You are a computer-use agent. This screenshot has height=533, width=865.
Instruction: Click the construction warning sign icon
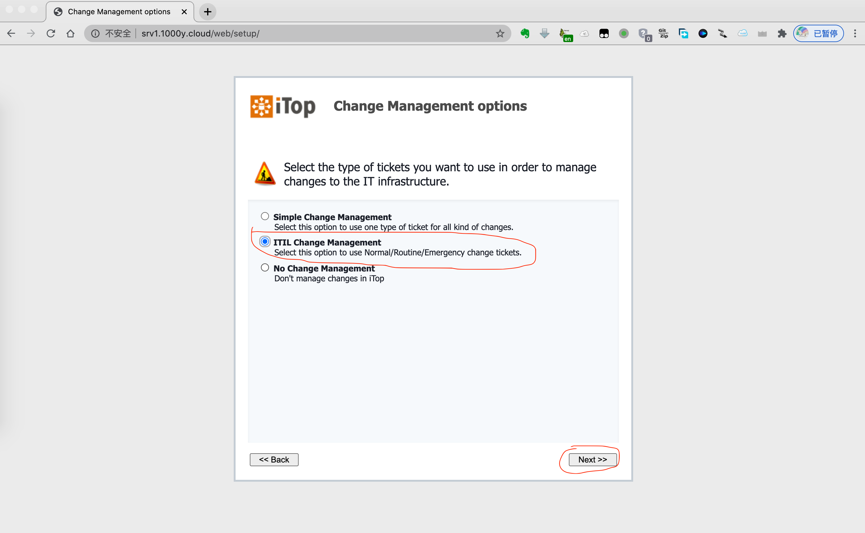[265, 173]
